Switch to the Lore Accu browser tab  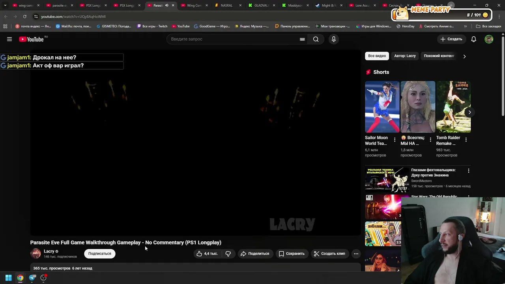click(362, 6)
